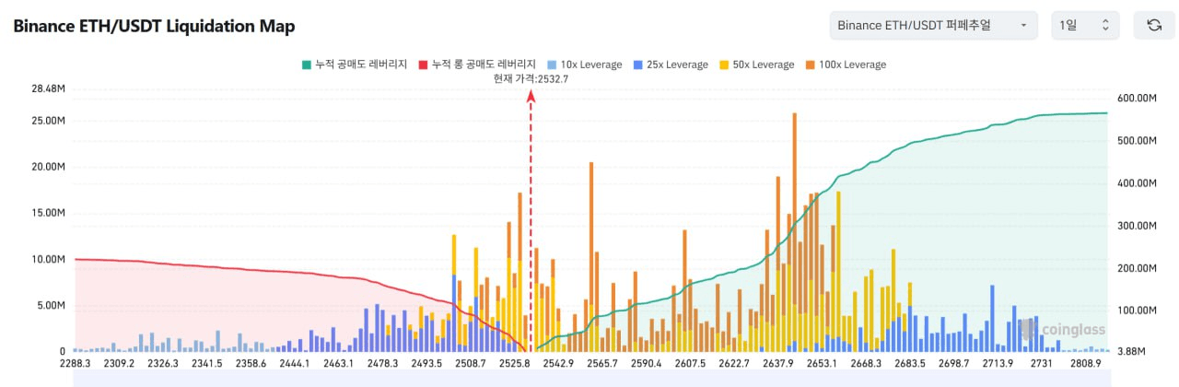Click the left axis value 25.00M
This screenshot has height=387, width=1179.
coord(48,121)
